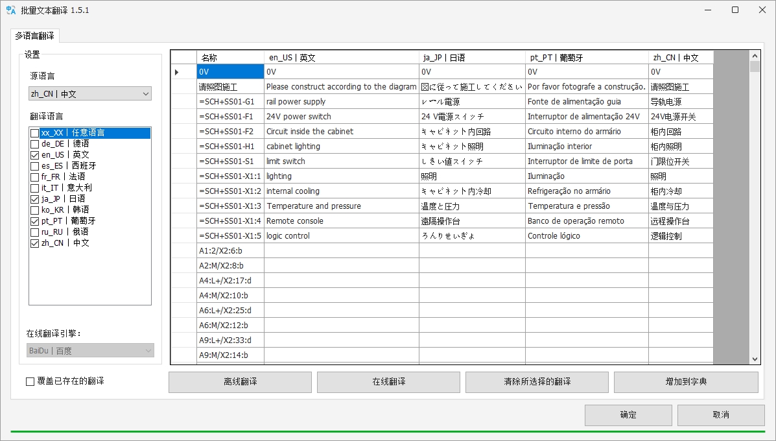Image resolution: width=776 pixels, height=441 pixels.
Task: Check the ko_KR | 韩语 option
Action: tap(34, 210)
